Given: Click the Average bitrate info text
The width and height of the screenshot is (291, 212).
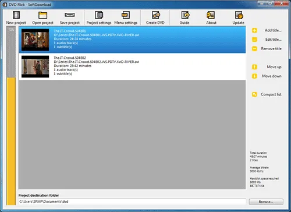Looking at the screenshot, I should pos(259,169).
